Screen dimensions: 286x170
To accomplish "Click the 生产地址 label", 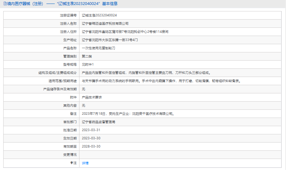I will (x=70, y=40).
